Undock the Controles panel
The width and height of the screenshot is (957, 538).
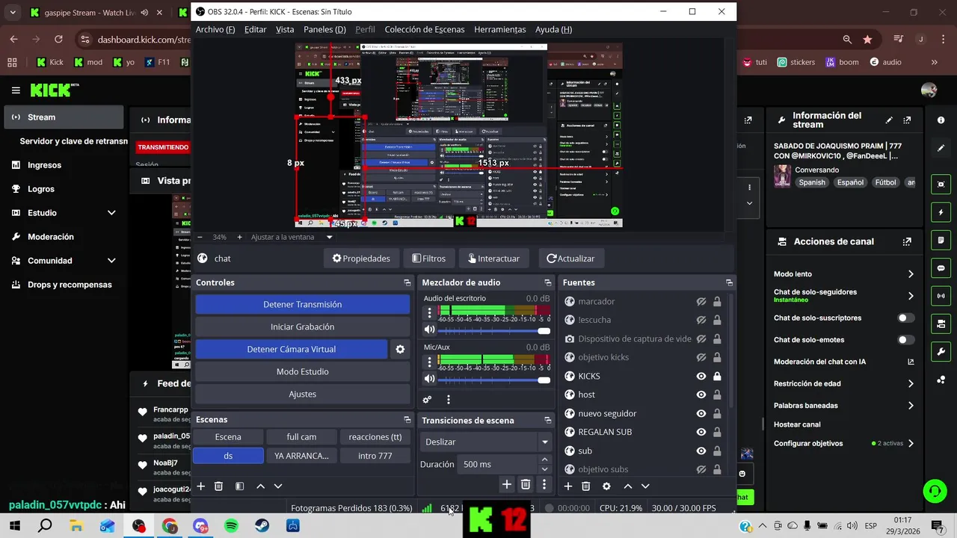pyautogui.click(x=407, y=282)
